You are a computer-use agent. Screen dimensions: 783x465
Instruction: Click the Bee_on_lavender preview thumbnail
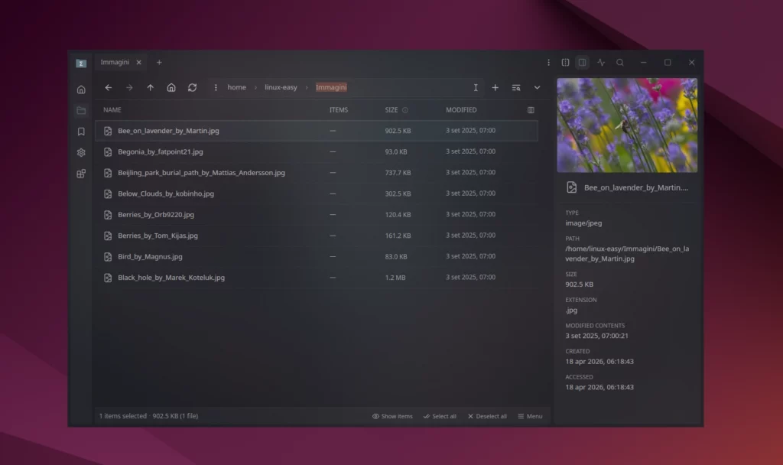[627, 125]
